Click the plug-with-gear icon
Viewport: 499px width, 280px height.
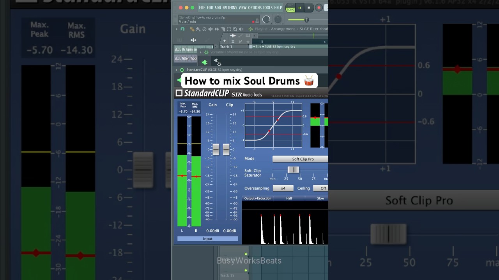[x=217, y=61]
